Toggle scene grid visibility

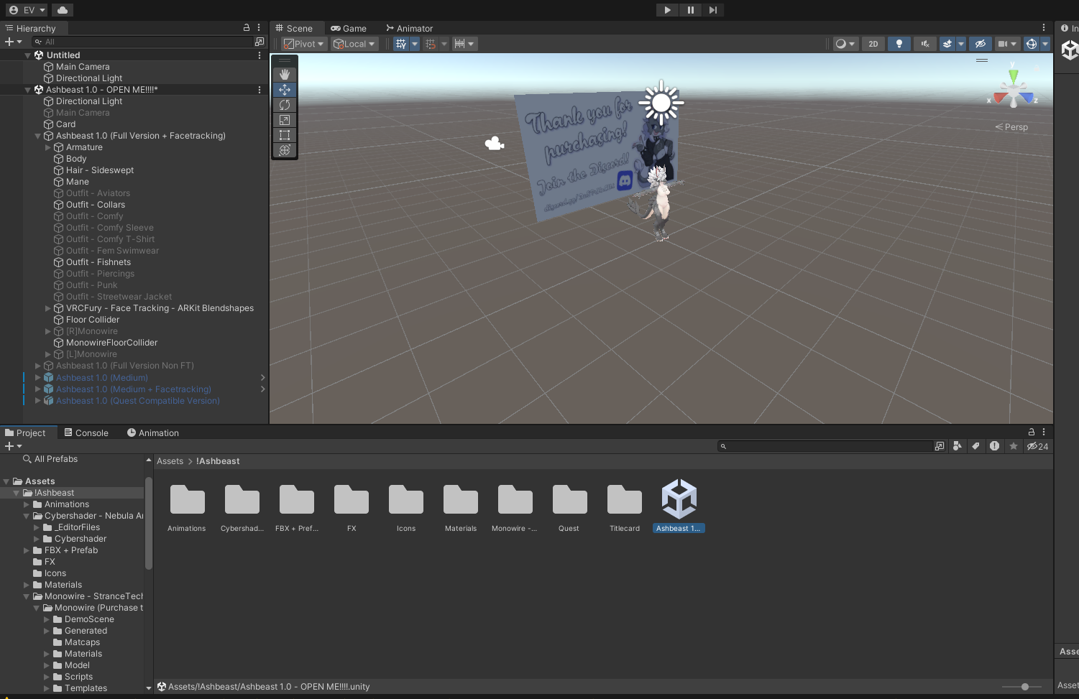[401, 44]
